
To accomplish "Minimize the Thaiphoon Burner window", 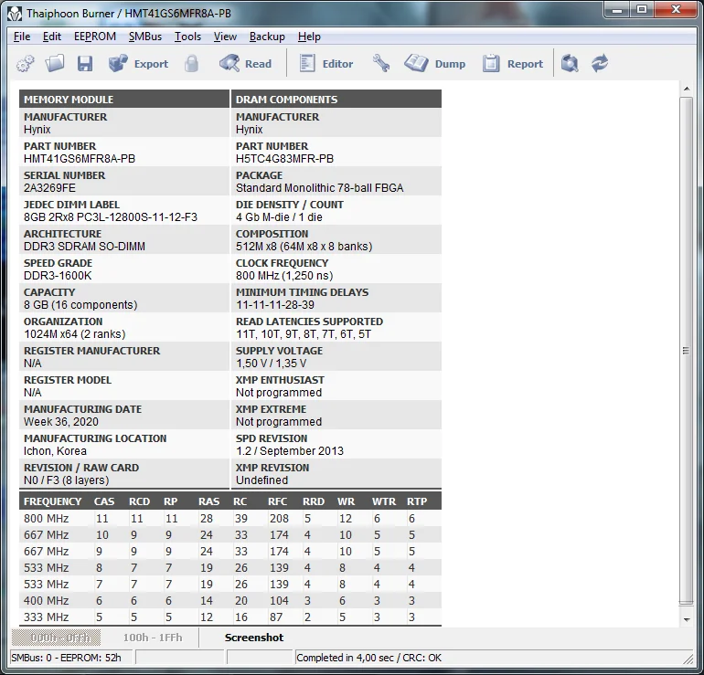I will pyautogui.click(x=617, y=9).
